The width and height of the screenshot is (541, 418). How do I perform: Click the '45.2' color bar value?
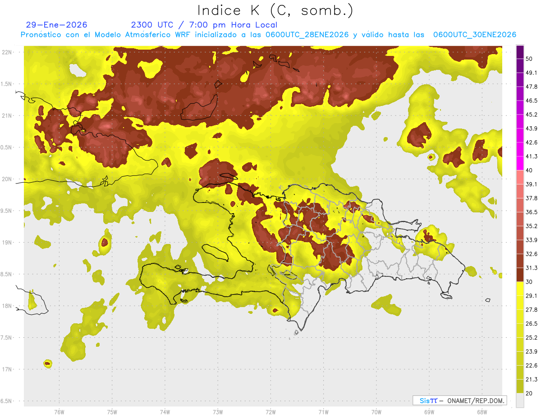coord(532,115)
